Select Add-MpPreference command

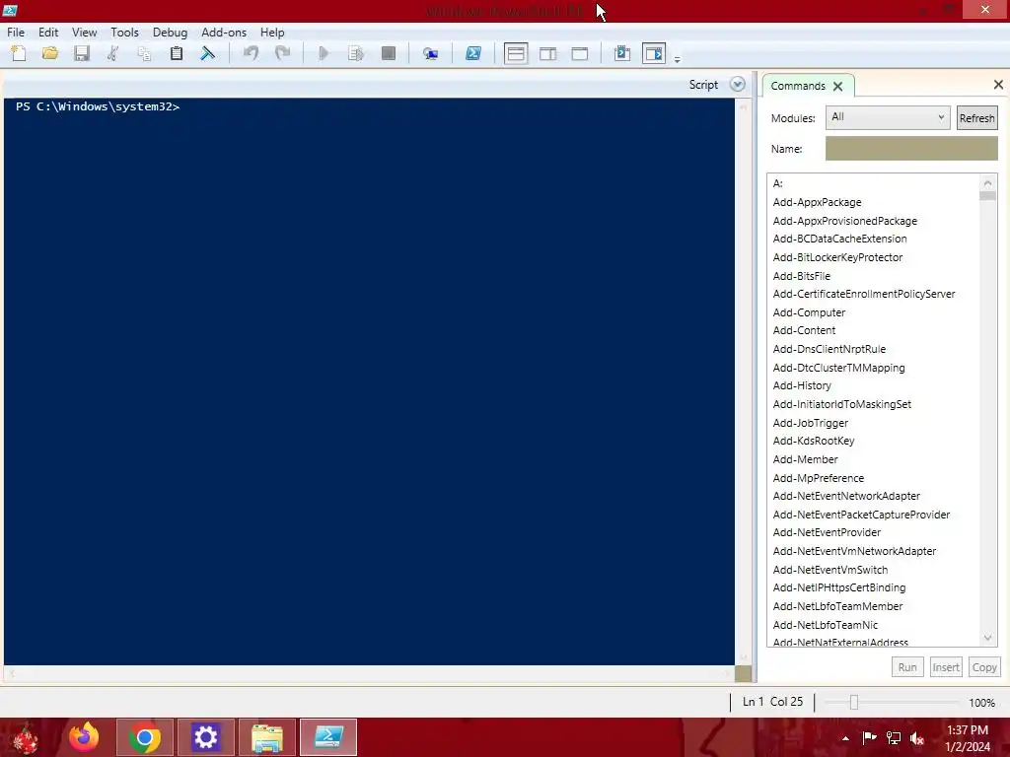tap(818, 478)
